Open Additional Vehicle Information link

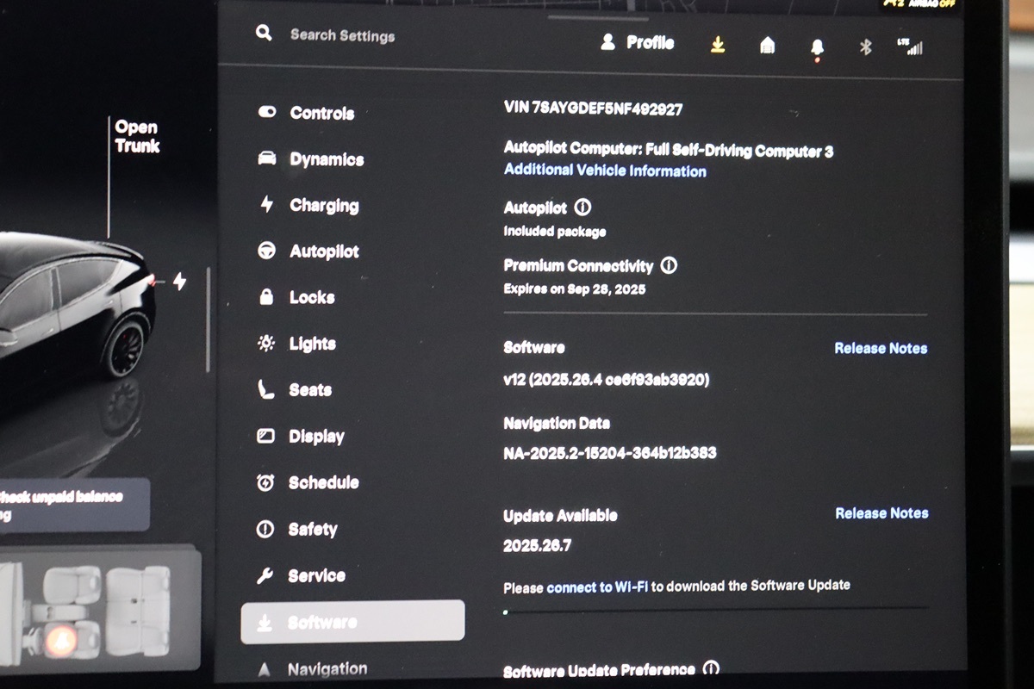pyautogui.click(x=605, y=171)
